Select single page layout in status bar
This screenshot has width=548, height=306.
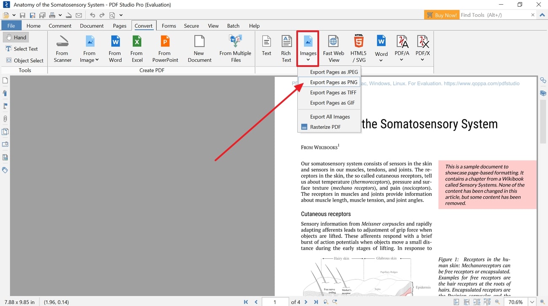coord(457,302)
